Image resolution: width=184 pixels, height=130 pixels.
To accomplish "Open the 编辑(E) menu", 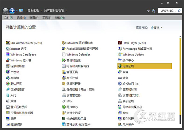I will pyautogui.click(x=21, y=18).
